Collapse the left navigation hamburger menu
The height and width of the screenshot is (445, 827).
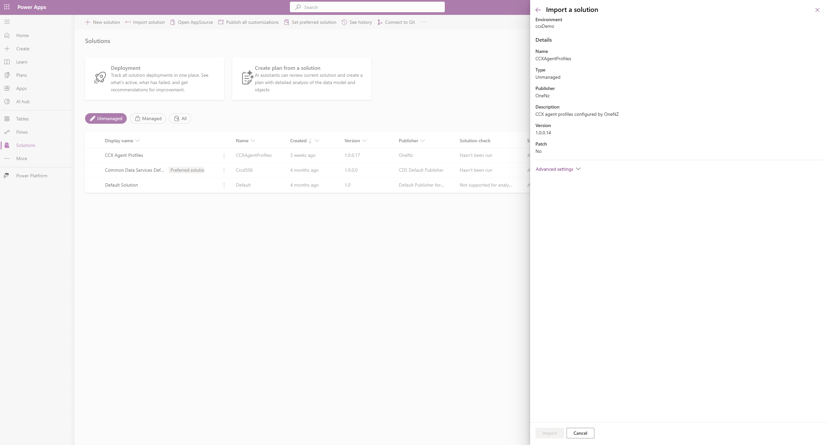pyautogui.click(x=7, y=22)
